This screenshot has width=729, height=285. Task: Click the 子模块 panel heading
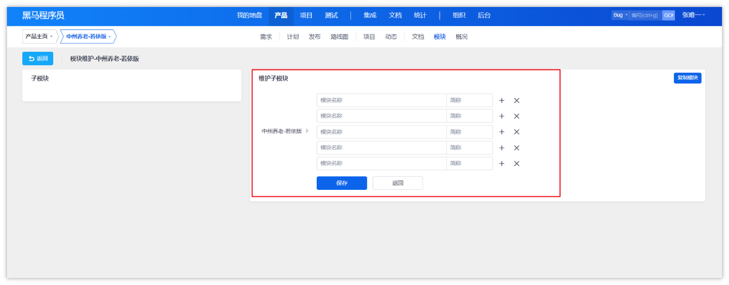(x=40, y=79)
